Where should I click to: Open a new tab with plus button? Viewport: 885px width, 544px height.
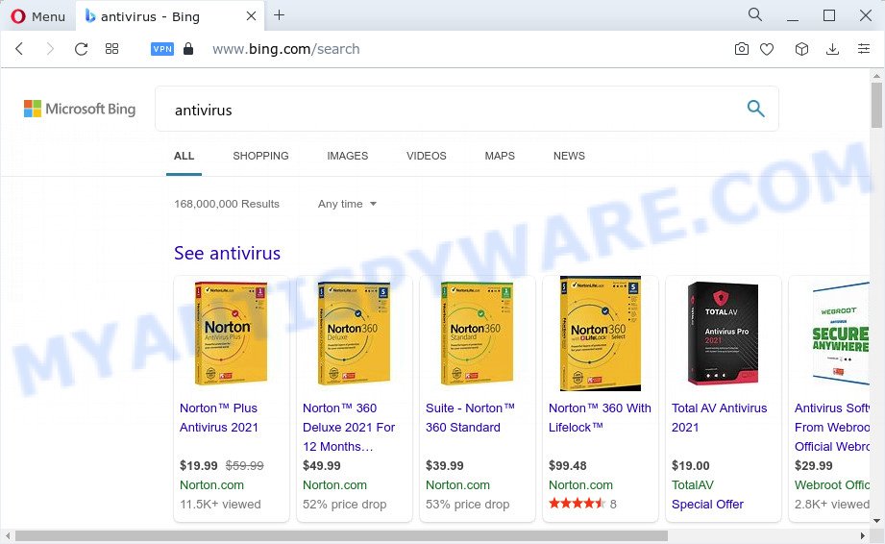coord(279,15)
